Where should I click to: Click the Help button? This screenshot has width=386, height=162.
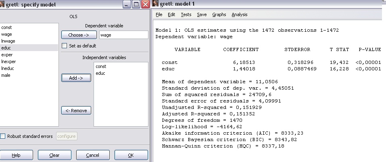coord(16,155)
